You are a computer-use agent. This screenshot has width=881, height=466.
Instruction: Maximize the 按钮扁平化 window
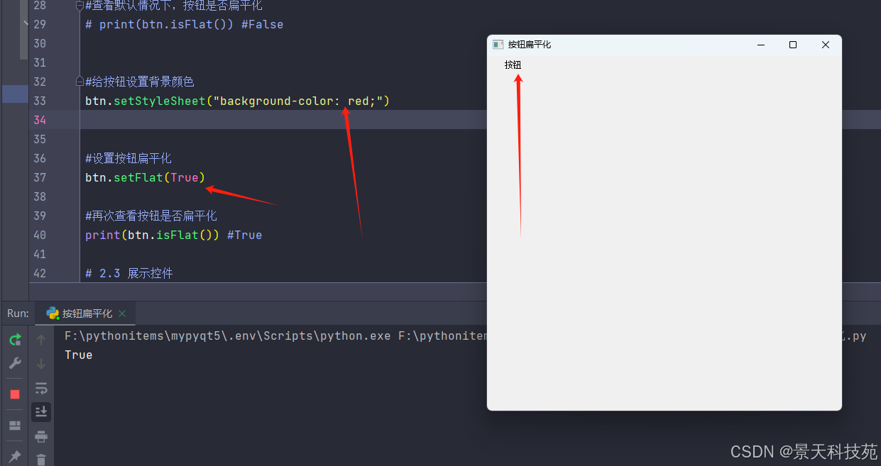click(793, 45)
